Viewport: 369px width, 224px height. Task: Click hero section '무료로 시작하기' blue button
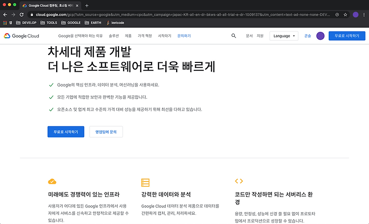(x=66, y=132)
